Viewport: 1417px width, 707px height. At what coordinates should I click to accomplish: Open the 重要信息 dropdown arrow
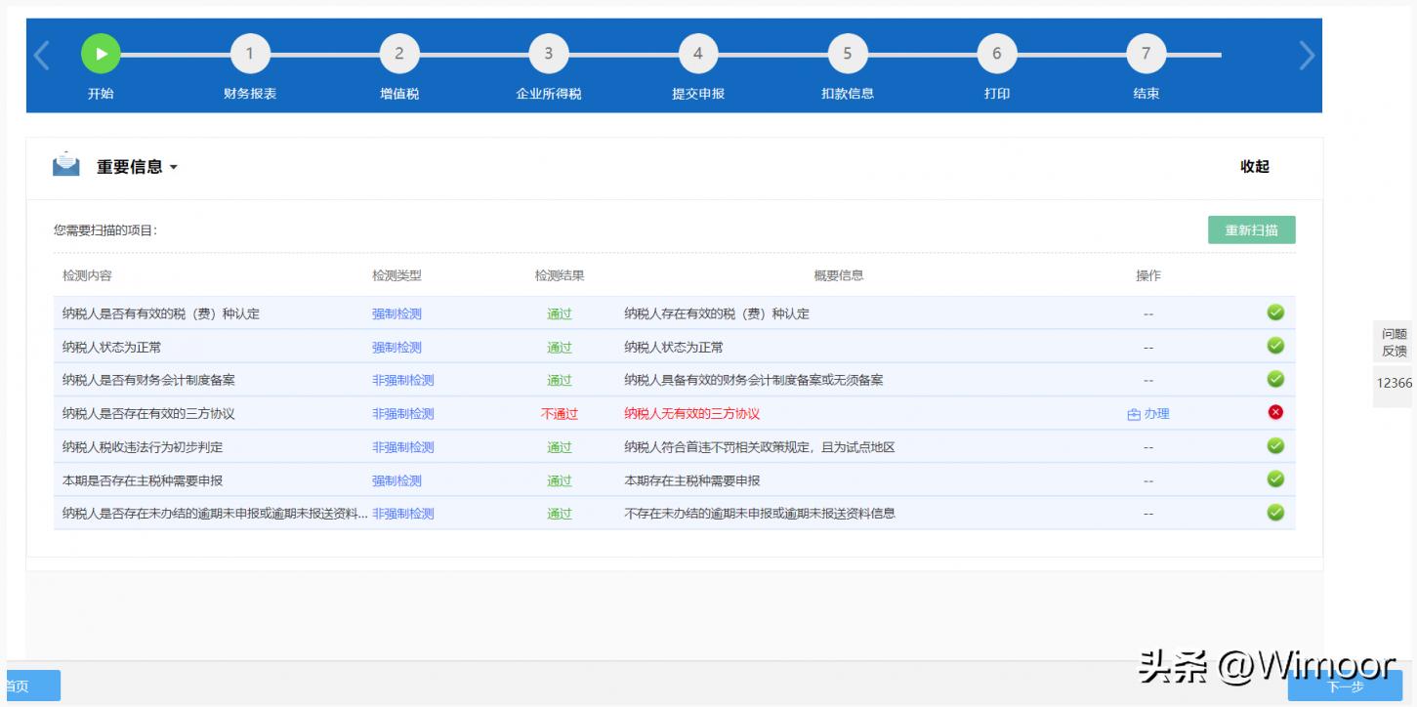tap(174, 166)
